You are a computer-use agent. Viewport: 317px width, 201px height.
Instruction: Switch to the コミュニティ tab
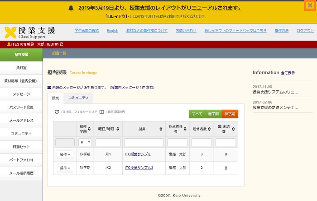coord(78,98)
